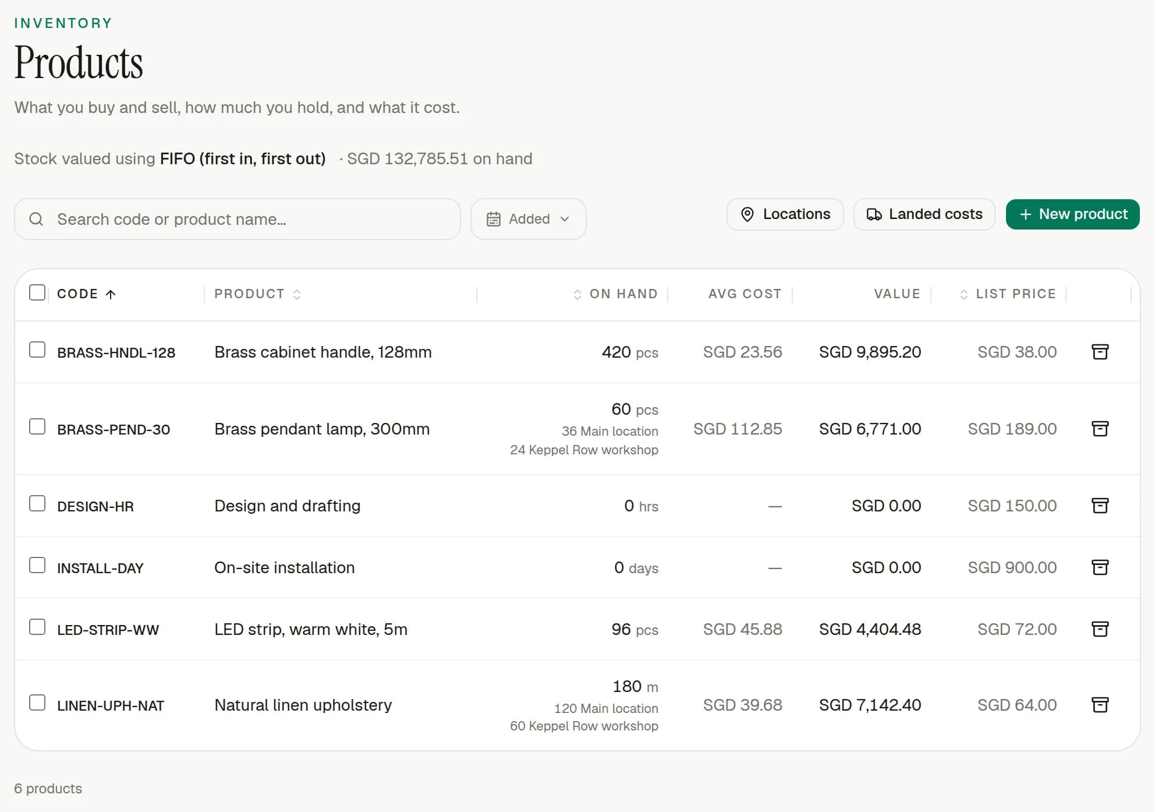Open the Added date filter dropdown

[528, 219]
